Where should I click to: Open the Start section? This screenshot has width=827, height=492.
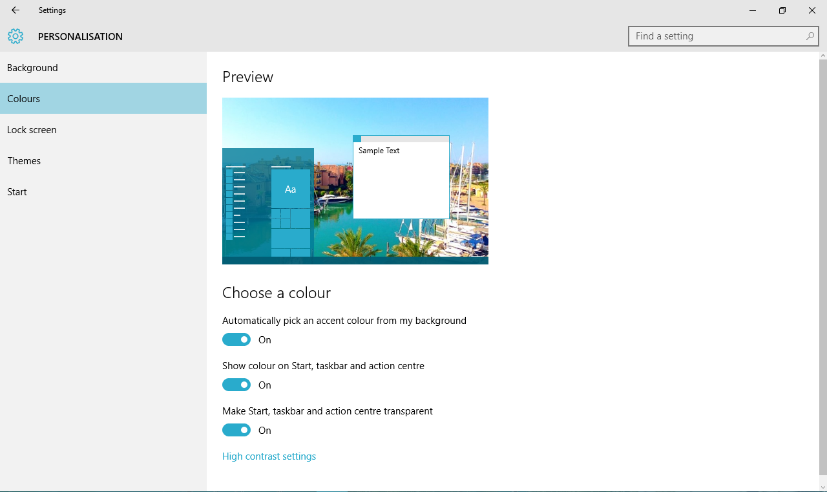pyautogui.click(x=103, y=191)
